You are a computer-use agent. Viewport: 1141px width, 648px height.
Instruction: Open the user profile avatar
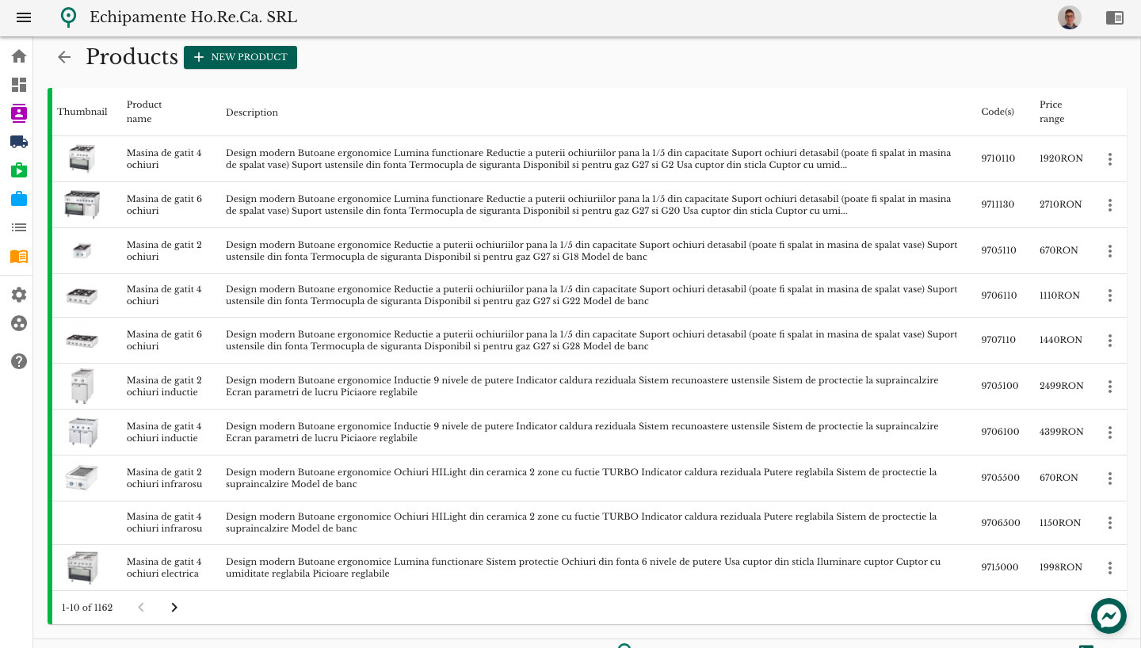point(1069,17)
